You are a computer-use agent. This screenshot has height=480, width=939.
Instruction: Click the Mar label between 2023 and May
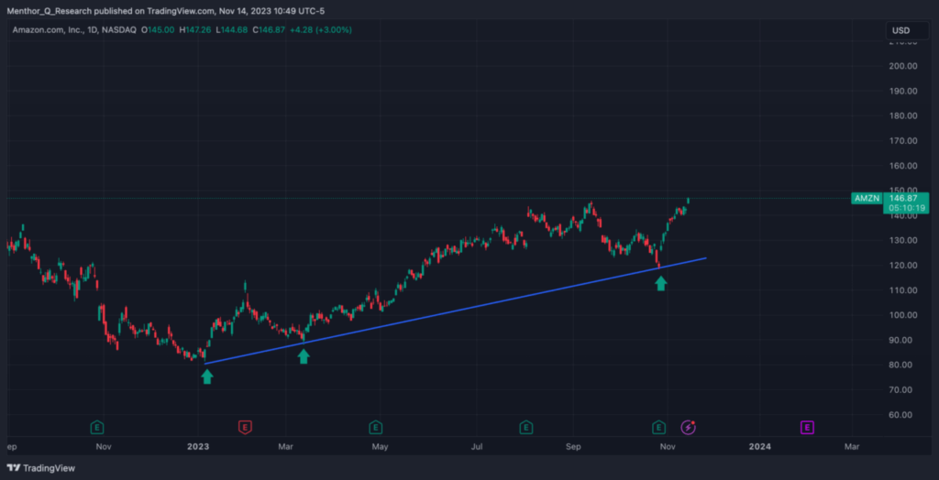(x=286, y=446)
